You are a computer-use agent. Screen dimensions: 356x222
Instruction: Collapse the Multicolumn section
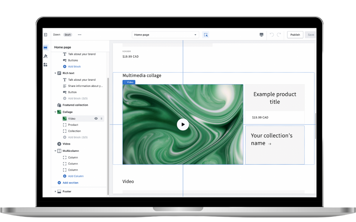55,151
